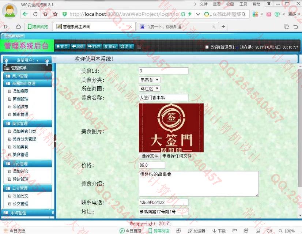302x234 pixels.
Task: Expand the 用户管理 menu section
Action: 27,76
